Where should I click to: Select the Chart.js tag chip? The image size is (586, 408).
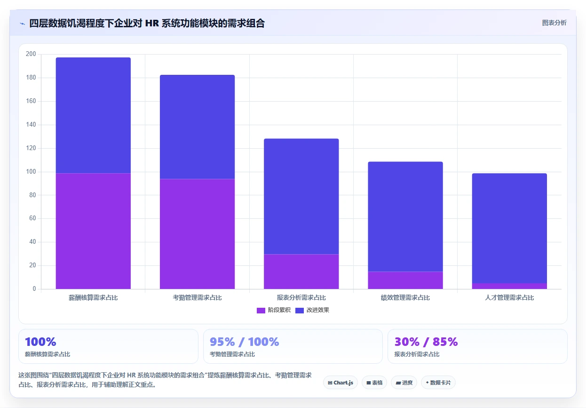tap(341, 383)
